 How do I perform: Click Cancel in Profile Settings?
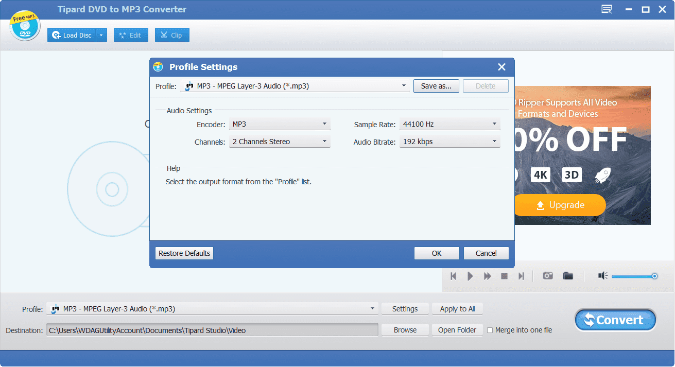point(486,253)
